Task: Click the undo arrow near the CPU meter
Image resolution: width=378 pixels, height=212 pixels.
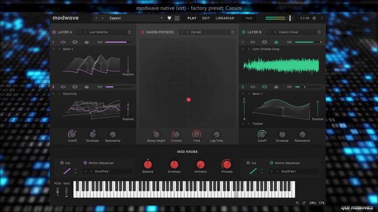Action: click(297, 203)
